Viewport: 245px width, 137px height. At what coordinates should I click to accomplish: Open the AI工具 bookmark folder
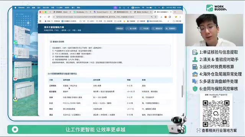[x=118, y=21]
